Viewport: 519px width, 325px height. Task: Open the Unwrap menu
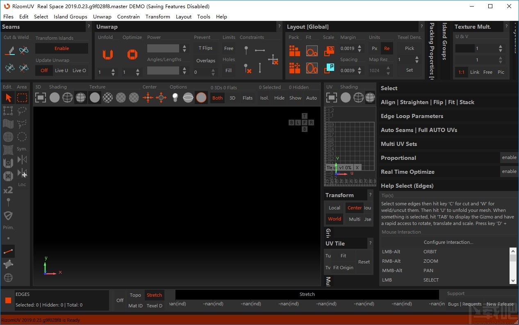tap(102, 17)
